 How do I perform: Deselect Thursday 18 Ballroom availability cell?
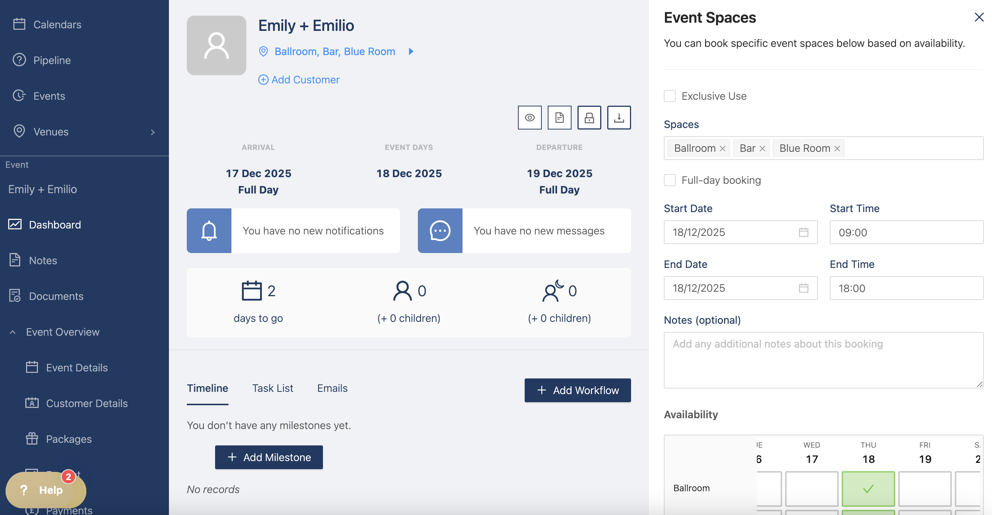[x=868, y=489]
